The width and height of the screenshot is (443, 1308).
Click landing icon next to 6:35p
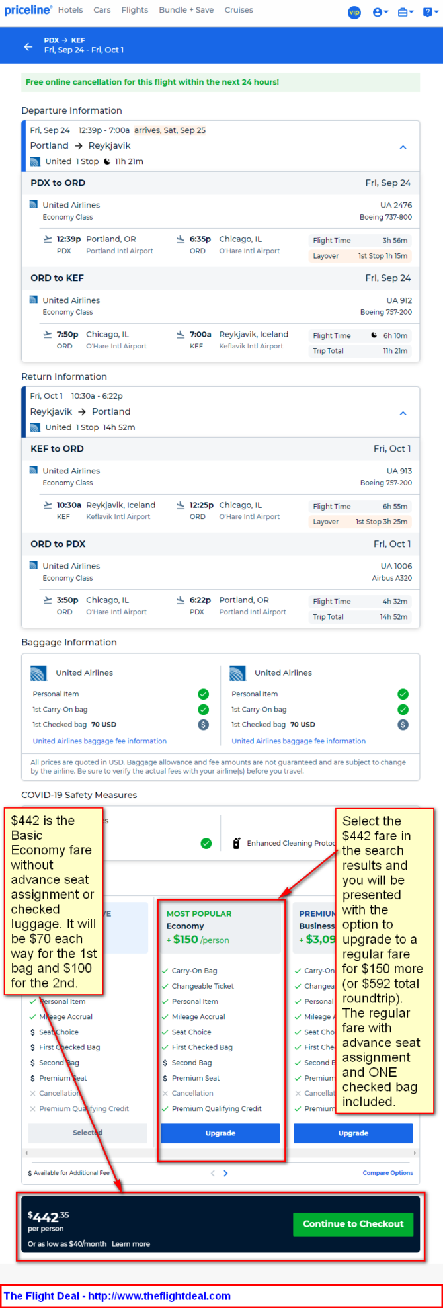point(181,239)
